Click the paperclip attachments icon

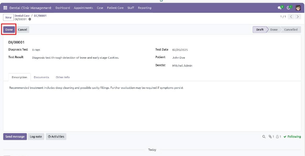click(x=270, y=137)
